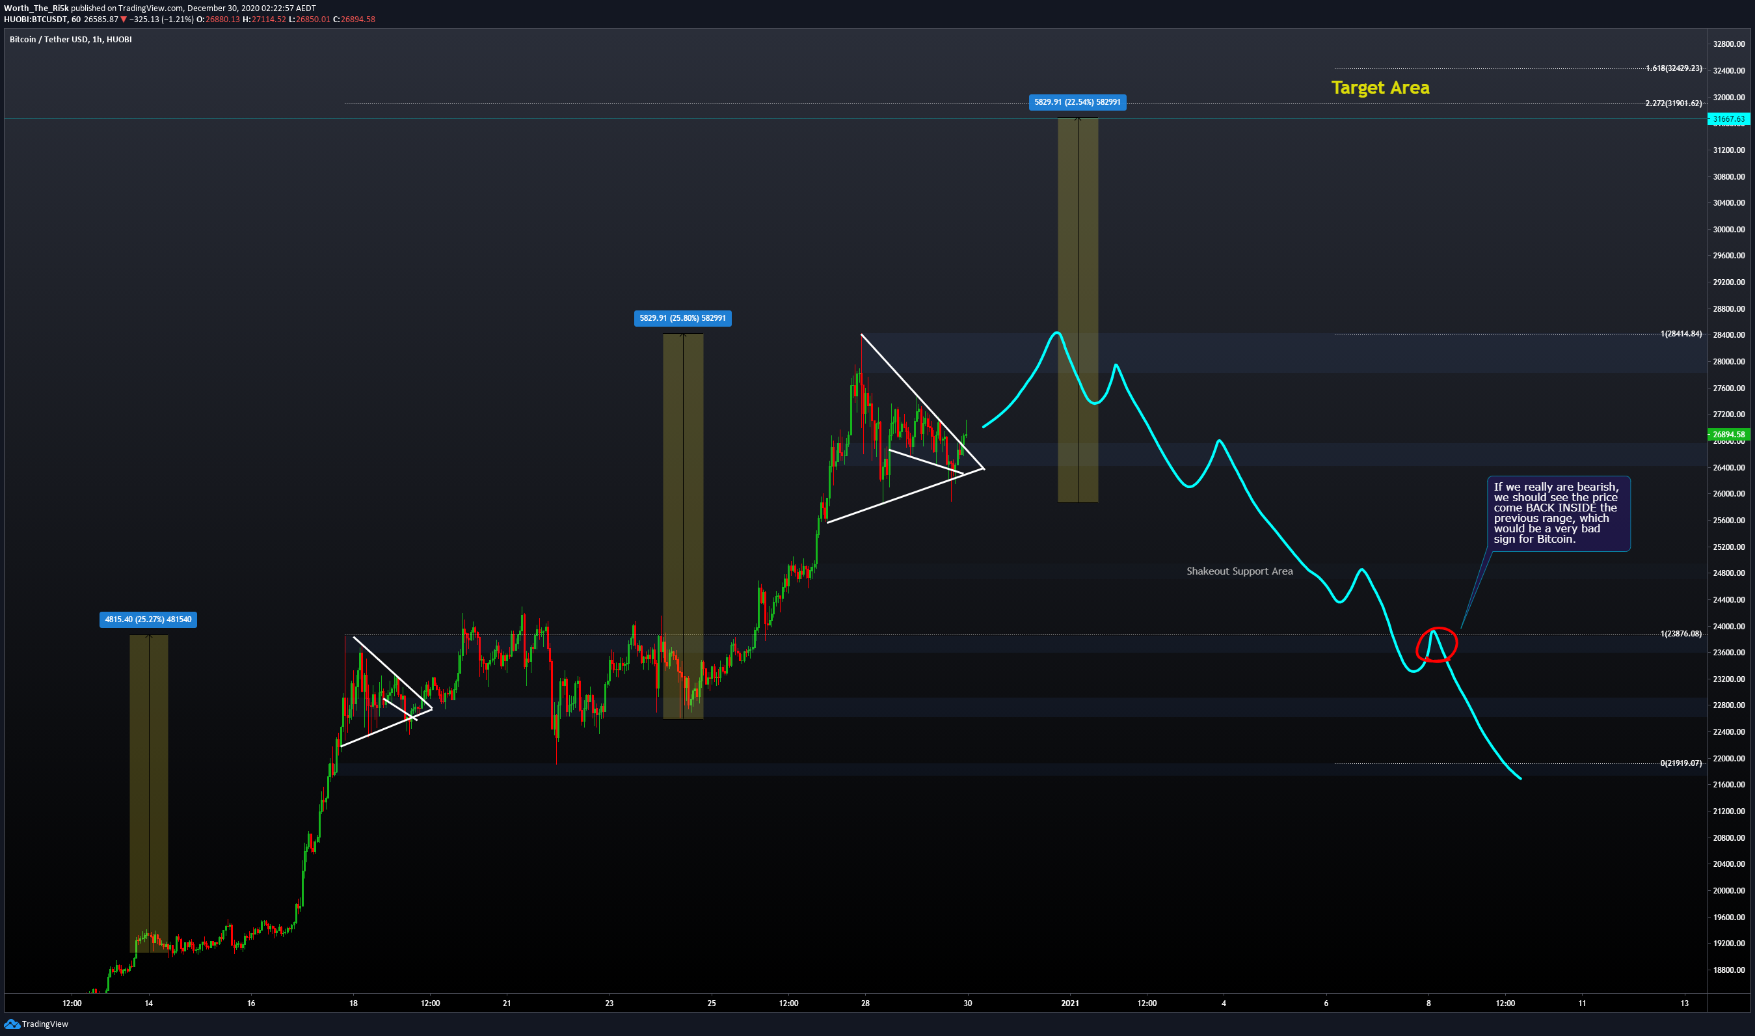Click the teal price tag 31667.63
Image resolution: width=1755 pixels, height=1036 pixels.
click(1729, 119)
